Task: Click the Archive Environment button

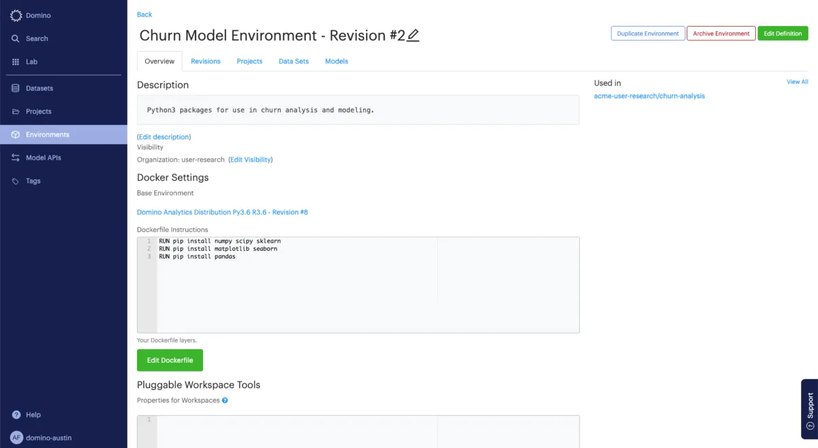Action: [x=721, y=33]
